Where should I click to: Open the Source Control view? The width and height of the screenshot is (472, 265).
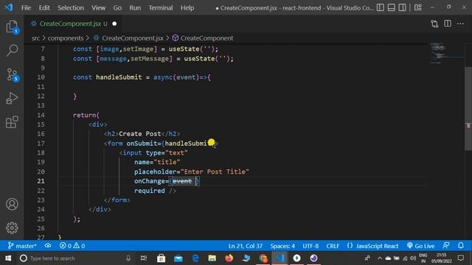[x=13, y=74]
